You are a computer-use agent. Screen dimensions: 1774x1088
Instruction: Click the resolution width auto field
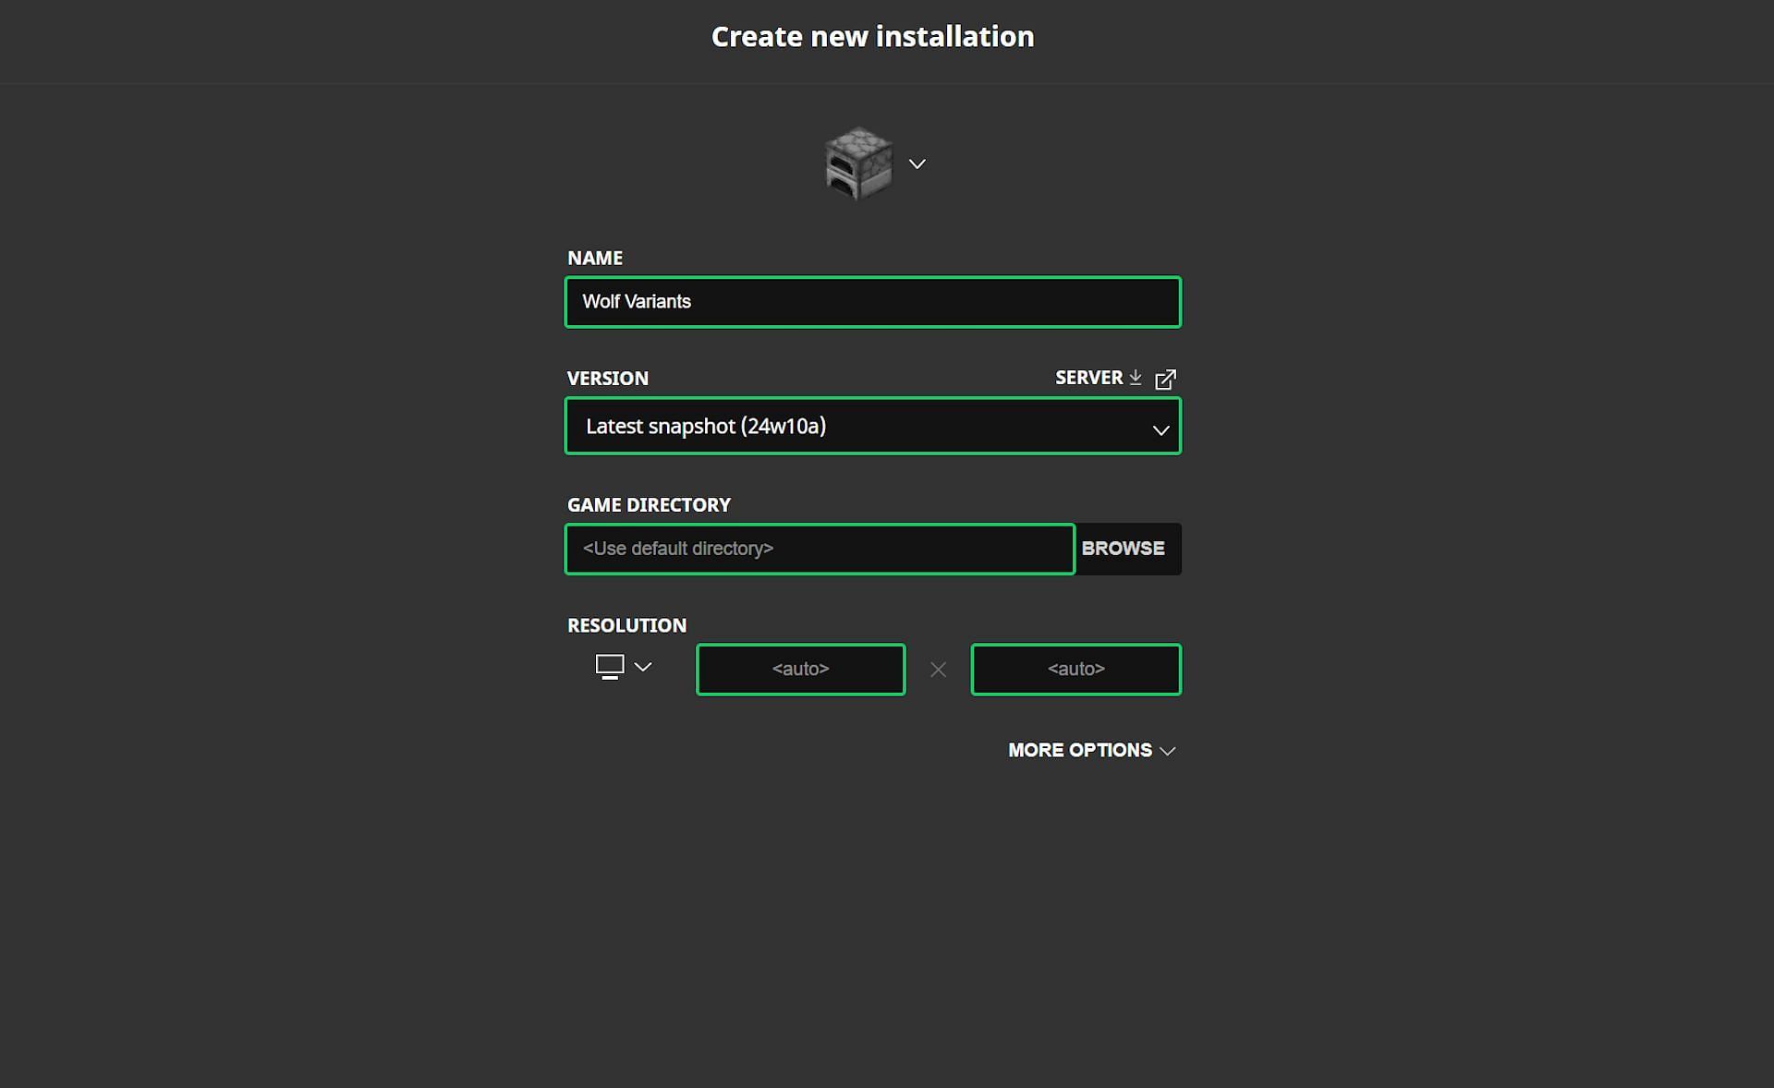click(800, 669)
